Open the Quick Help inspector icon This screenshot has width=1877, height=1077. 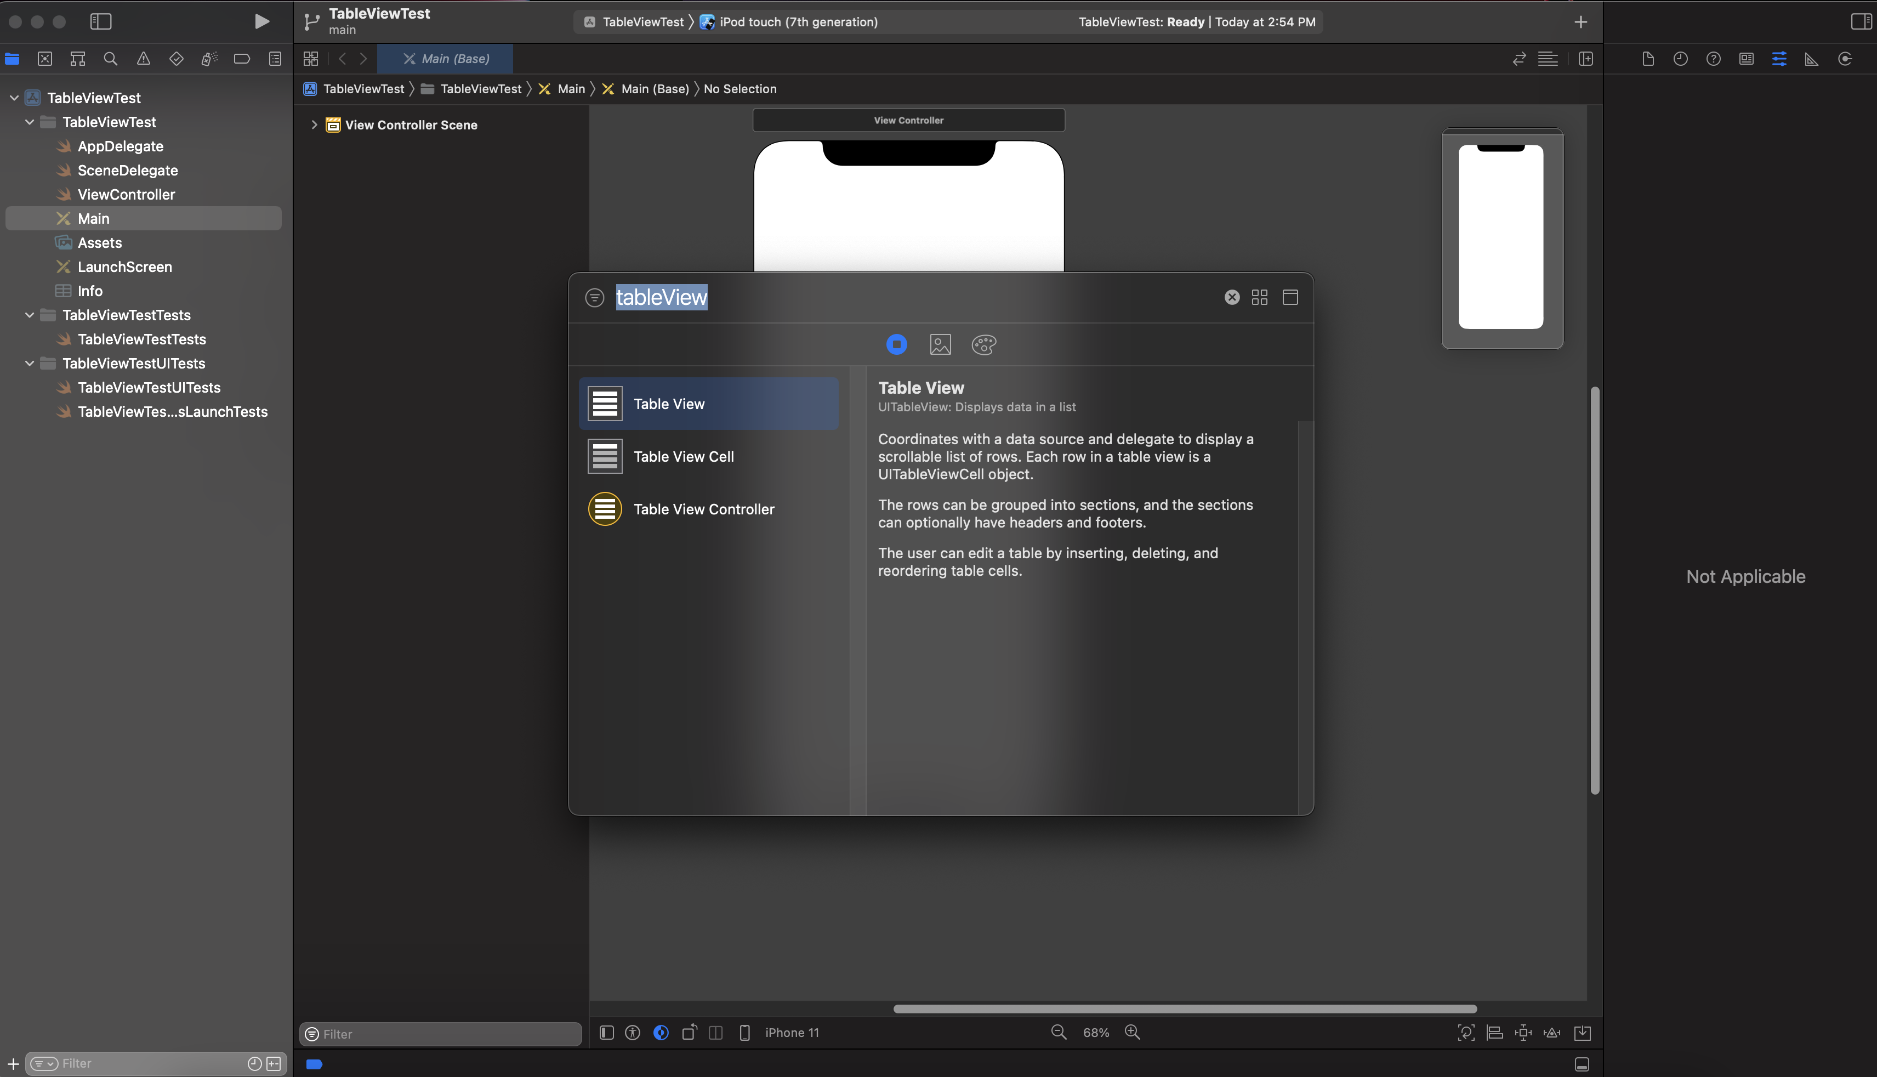click(x=1713, y=59)
